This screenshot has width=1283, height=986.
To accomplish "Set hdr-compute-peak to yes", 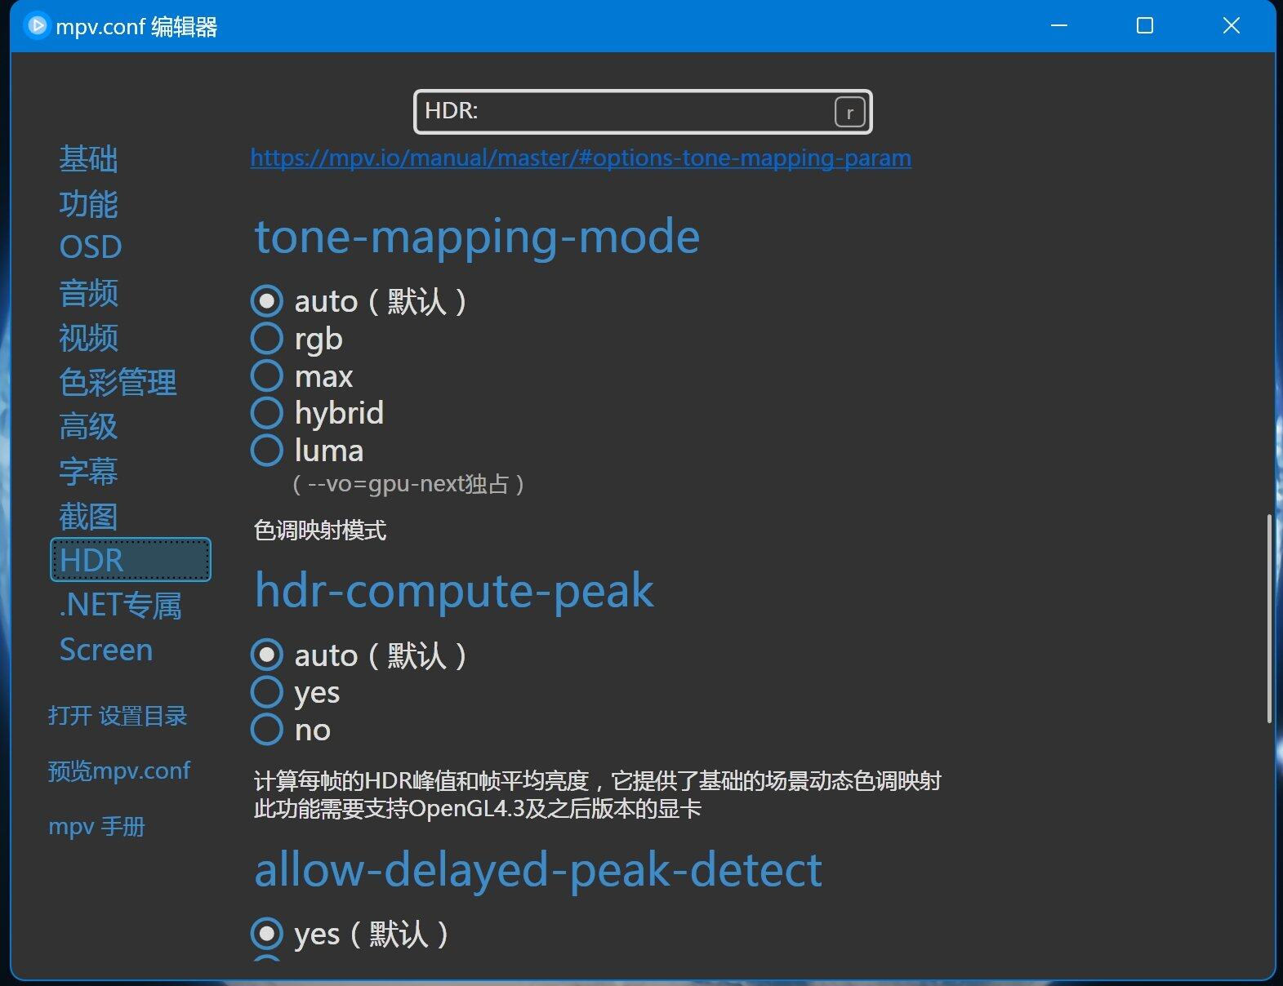I will [x=266, y=692].
